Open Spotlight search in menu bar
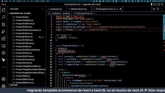 pos(145,1)
